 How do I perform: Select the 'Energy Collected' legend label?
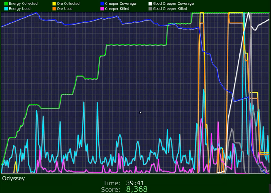(23, 4)
